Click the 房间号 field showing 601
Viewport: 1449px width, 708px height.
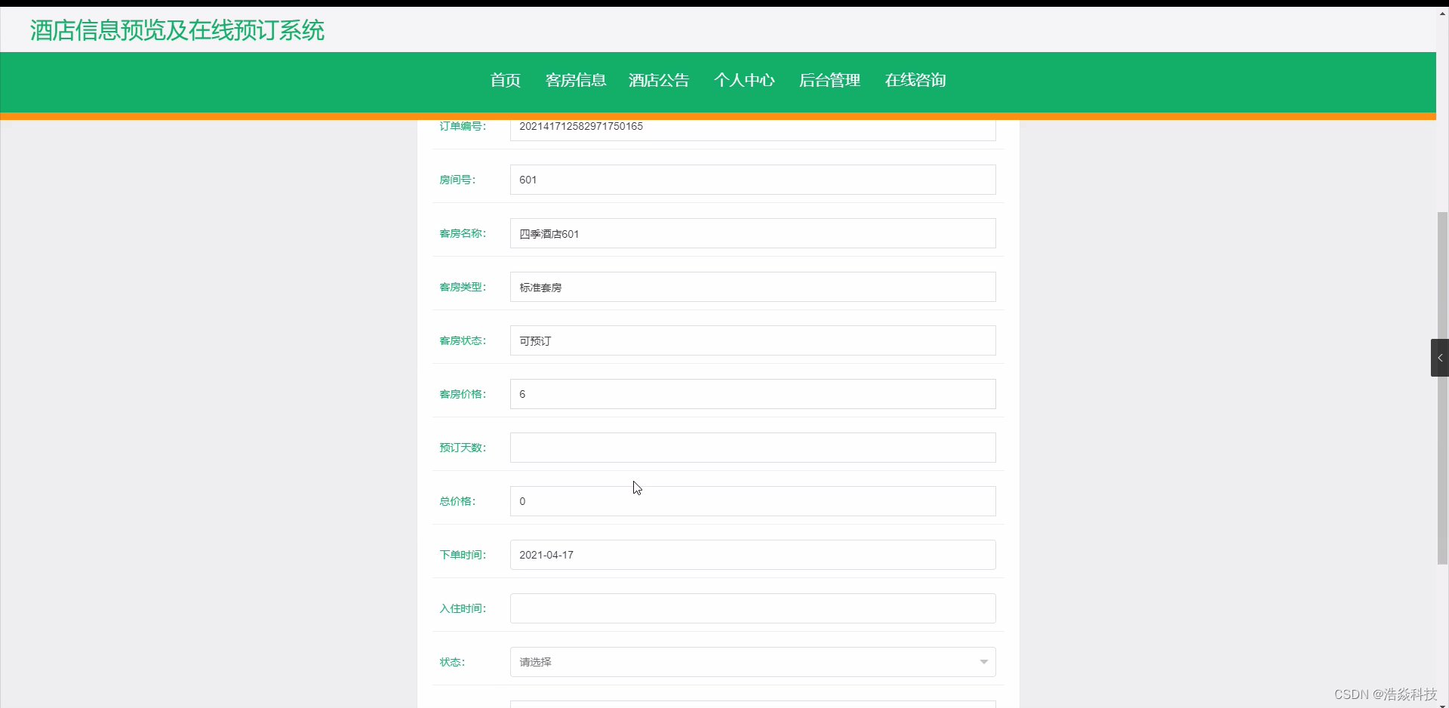752,180
